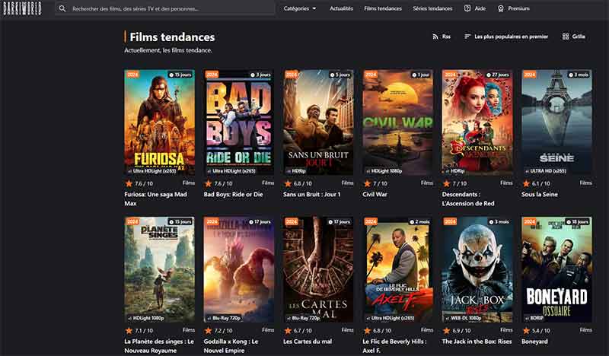This screenshot has height=356, width=609.
Task: Click the star icon under Boneyard
Action: [526, 330]
